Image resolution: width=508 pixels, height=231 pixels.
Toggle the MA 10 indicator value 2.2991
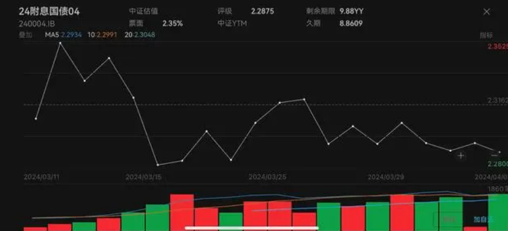pos(102,35)
